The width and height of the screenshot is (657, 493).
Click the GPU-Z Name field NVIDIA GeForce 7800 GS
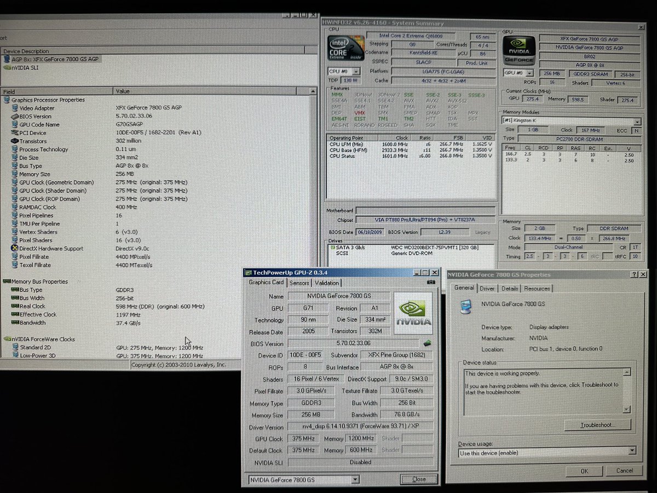(339, 296)
